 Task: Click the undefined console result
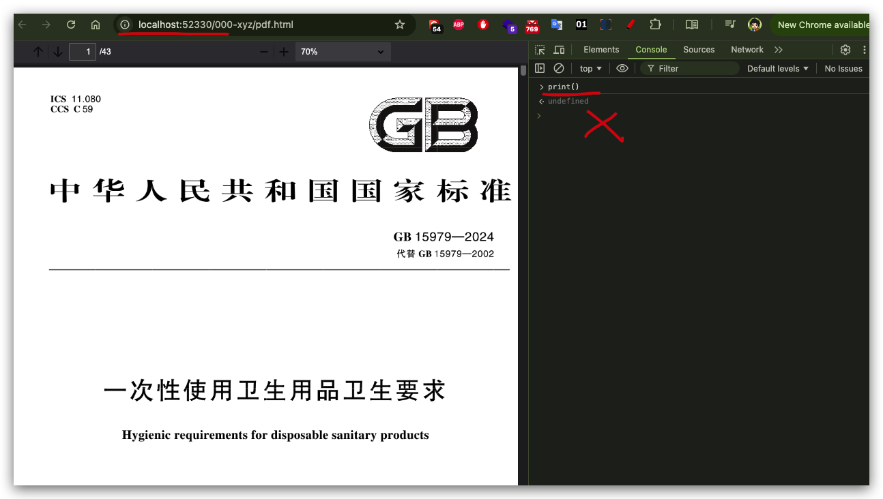coord(568,101)
